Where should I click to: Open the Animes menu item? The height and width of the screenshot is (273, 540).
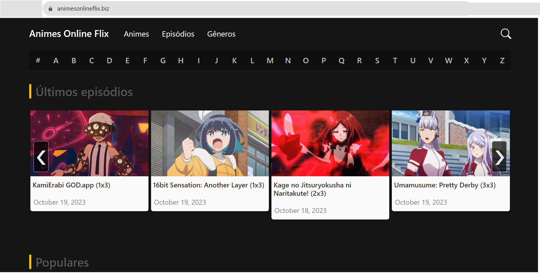(x=136, y=34)
